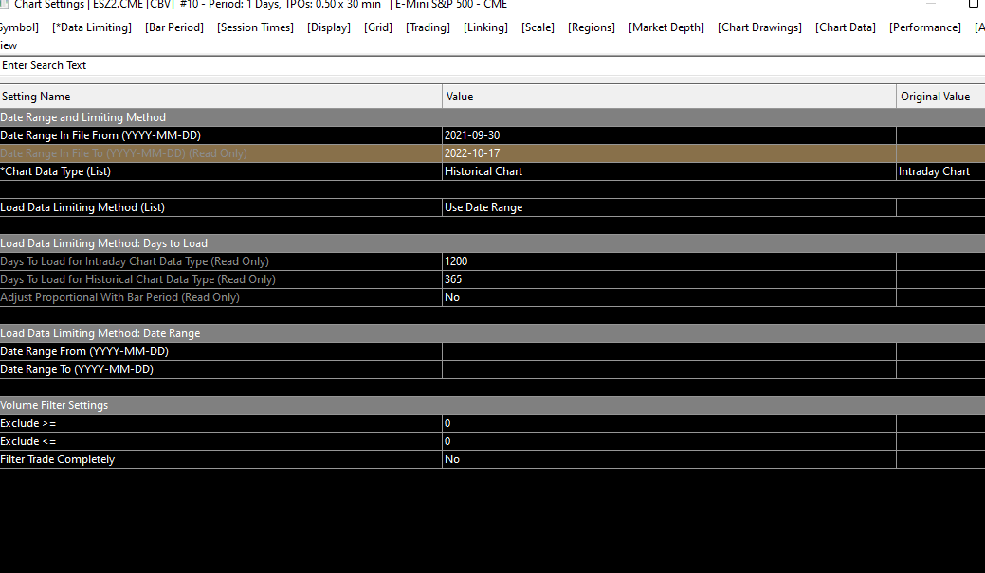Select the Date Range To (YYYY-MM-DD) label
The image size is (985, 573).
point(77,369)
